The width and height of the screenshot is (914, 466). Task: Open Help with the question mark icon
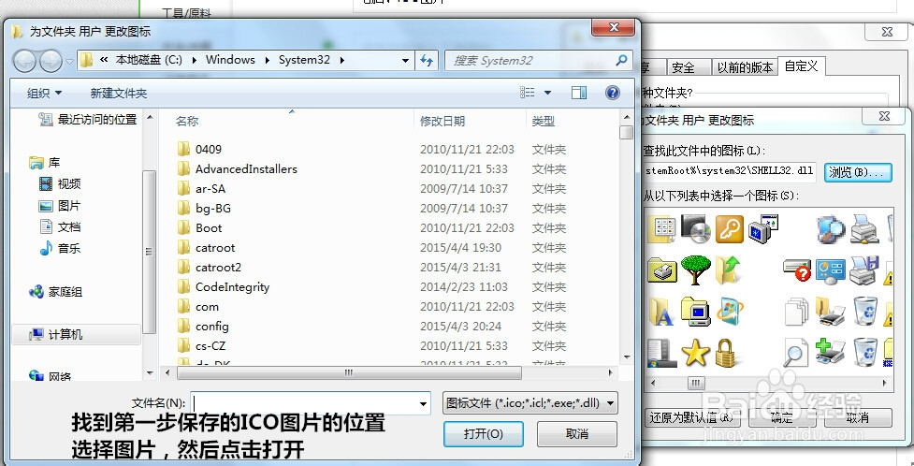[612, 92]
